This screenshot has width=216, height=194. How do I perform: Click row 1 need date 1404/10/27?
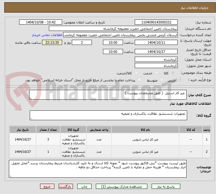(23, 139)
